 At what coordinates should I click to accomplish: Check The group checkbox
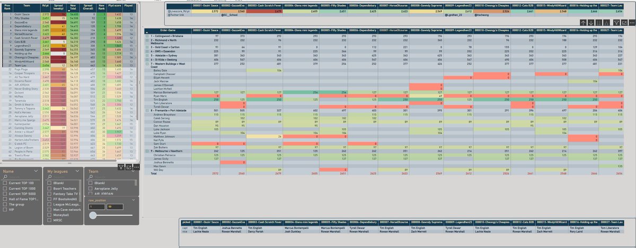tap(5, 204)
